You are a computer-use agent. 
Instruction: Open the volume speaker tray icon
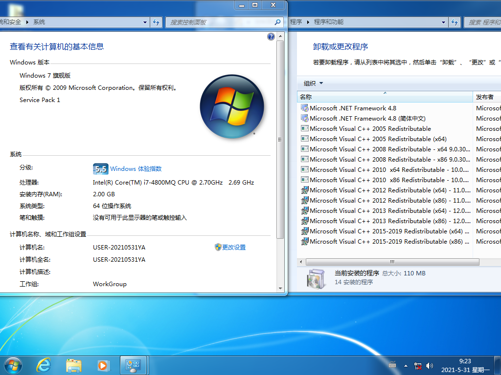(430, 366)
